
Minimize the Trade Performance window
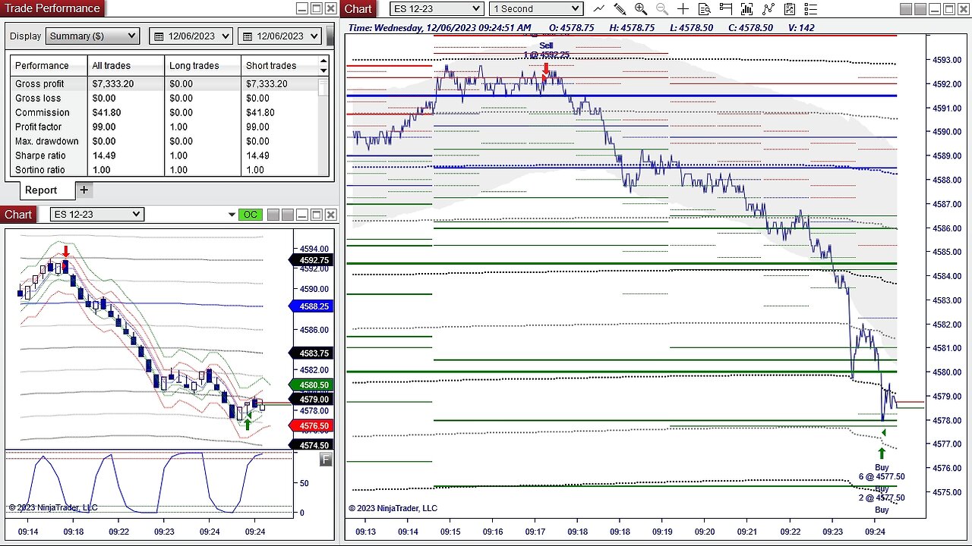(302, 9)
